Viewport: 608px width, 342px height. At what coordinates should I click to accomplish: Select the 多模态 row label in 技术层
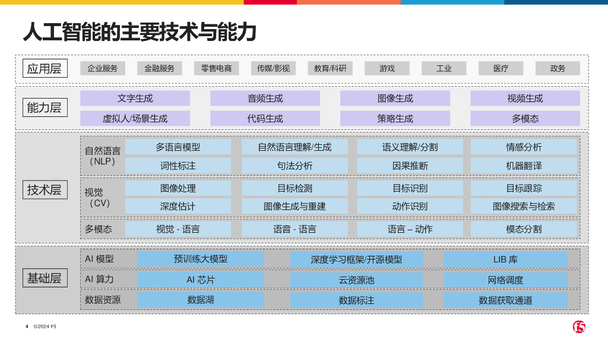[x=99, y=230]
